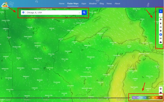Zoom out the map with the minus button
Image resolution: width=164 pixels, height=102 pixels.
tap(161, 15)
